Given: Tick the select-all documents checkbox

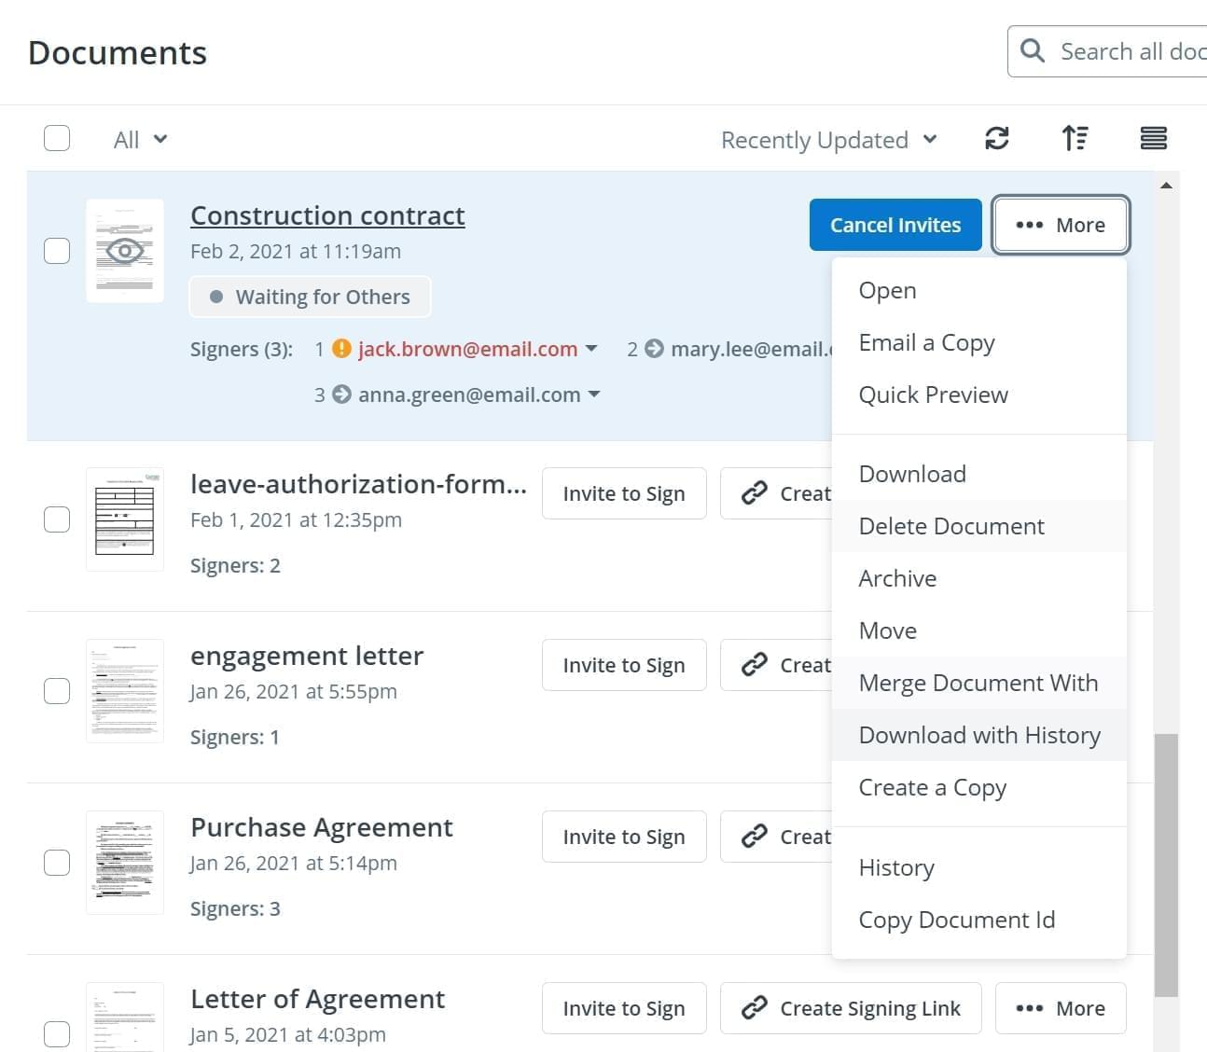Looking at the screenshot, I should click(x=57, y=139).
